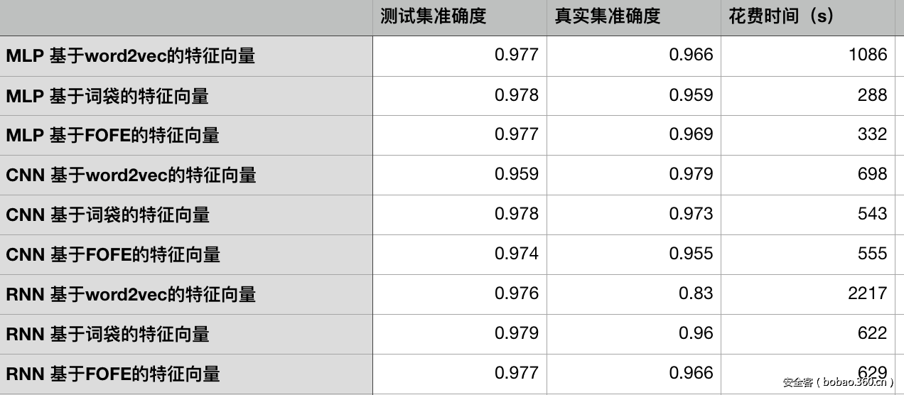The image size is (904, 395).
Task: Select the CNN 基于word2vec的特征向量 row label
Action: [x=131, y=175]
